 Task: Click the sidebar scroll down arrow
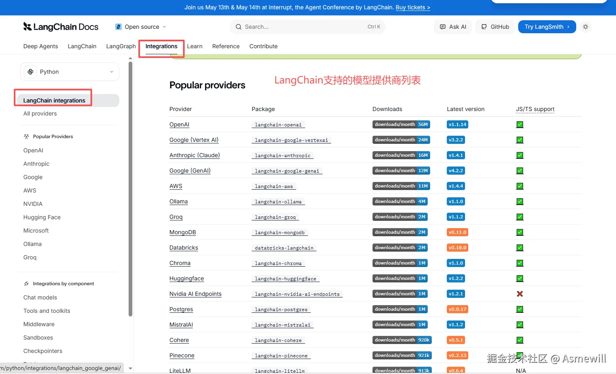(x=130, y=368)
